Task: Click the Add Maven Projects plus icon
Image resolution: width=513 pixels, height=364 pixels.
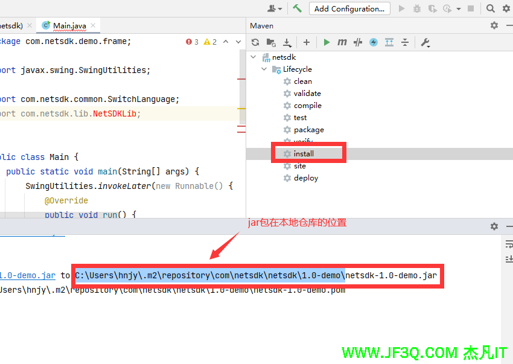Action: pos(307,42)
